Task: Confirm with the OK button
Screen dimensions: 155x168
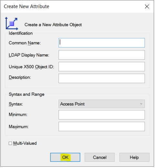Action: click(65, 157)
